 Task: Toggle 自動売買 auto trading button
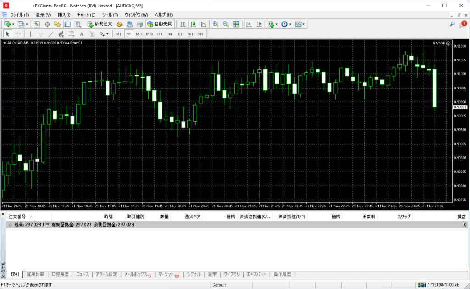tap(160, 24)
